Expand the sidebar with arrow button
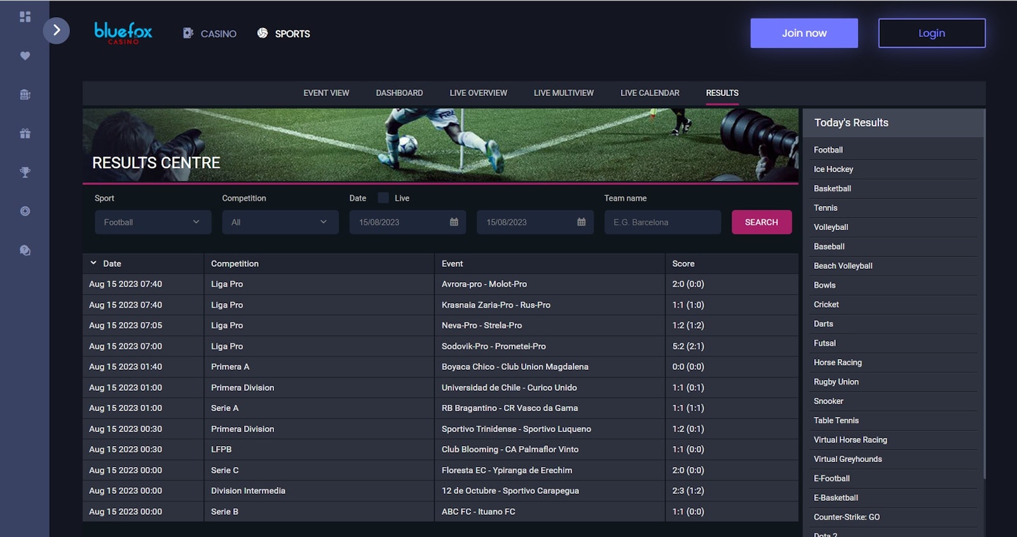 pos(57,31)
